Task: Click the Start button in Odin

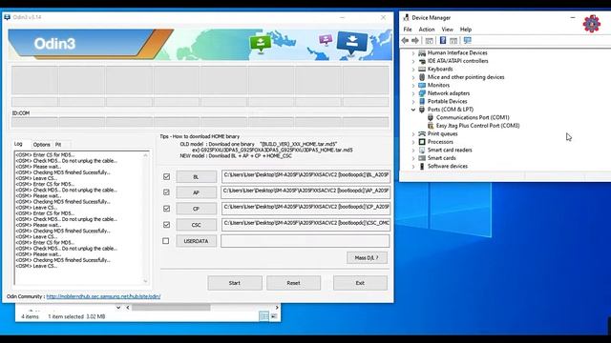Action: pos(235,283)
